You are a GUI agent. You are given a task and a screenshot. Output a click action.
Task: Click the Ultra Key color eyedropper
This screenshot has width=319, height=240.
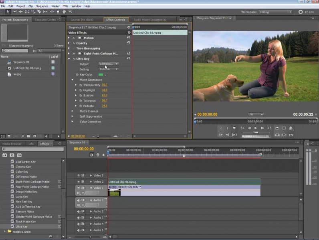[106, 75]
